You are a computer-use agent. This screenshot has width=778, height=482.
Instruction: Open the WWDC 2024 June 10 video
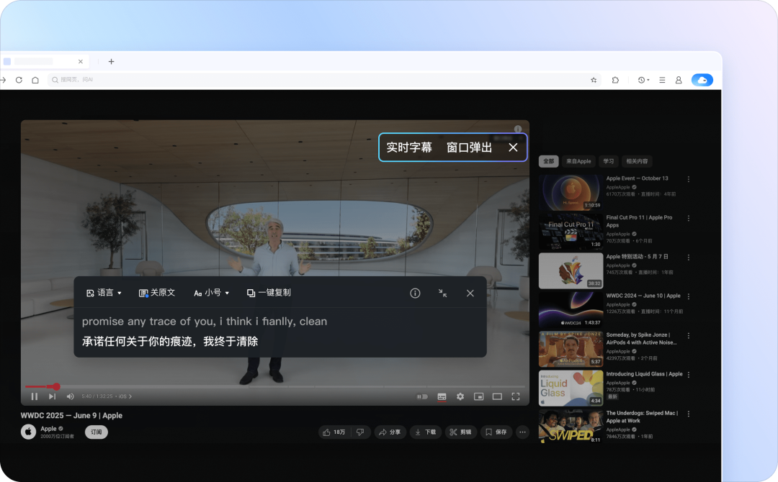coord(571,309)
